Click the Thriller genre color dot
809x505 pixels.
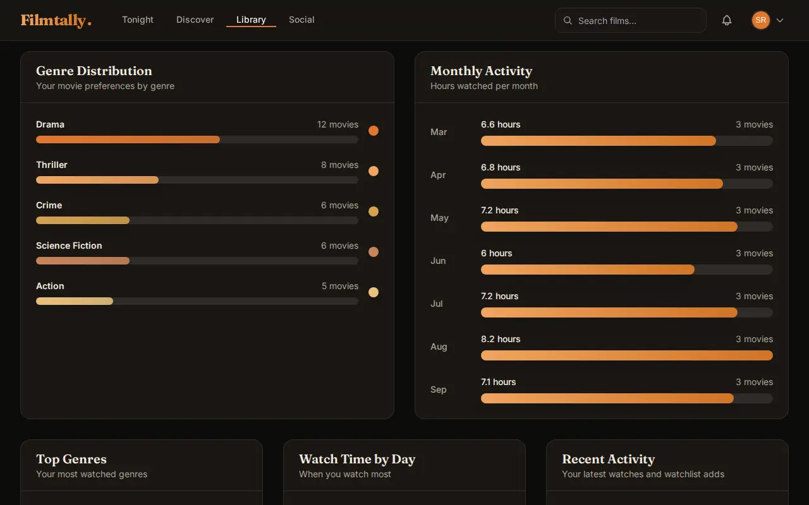pyautogui.click(x=374, y=171)
